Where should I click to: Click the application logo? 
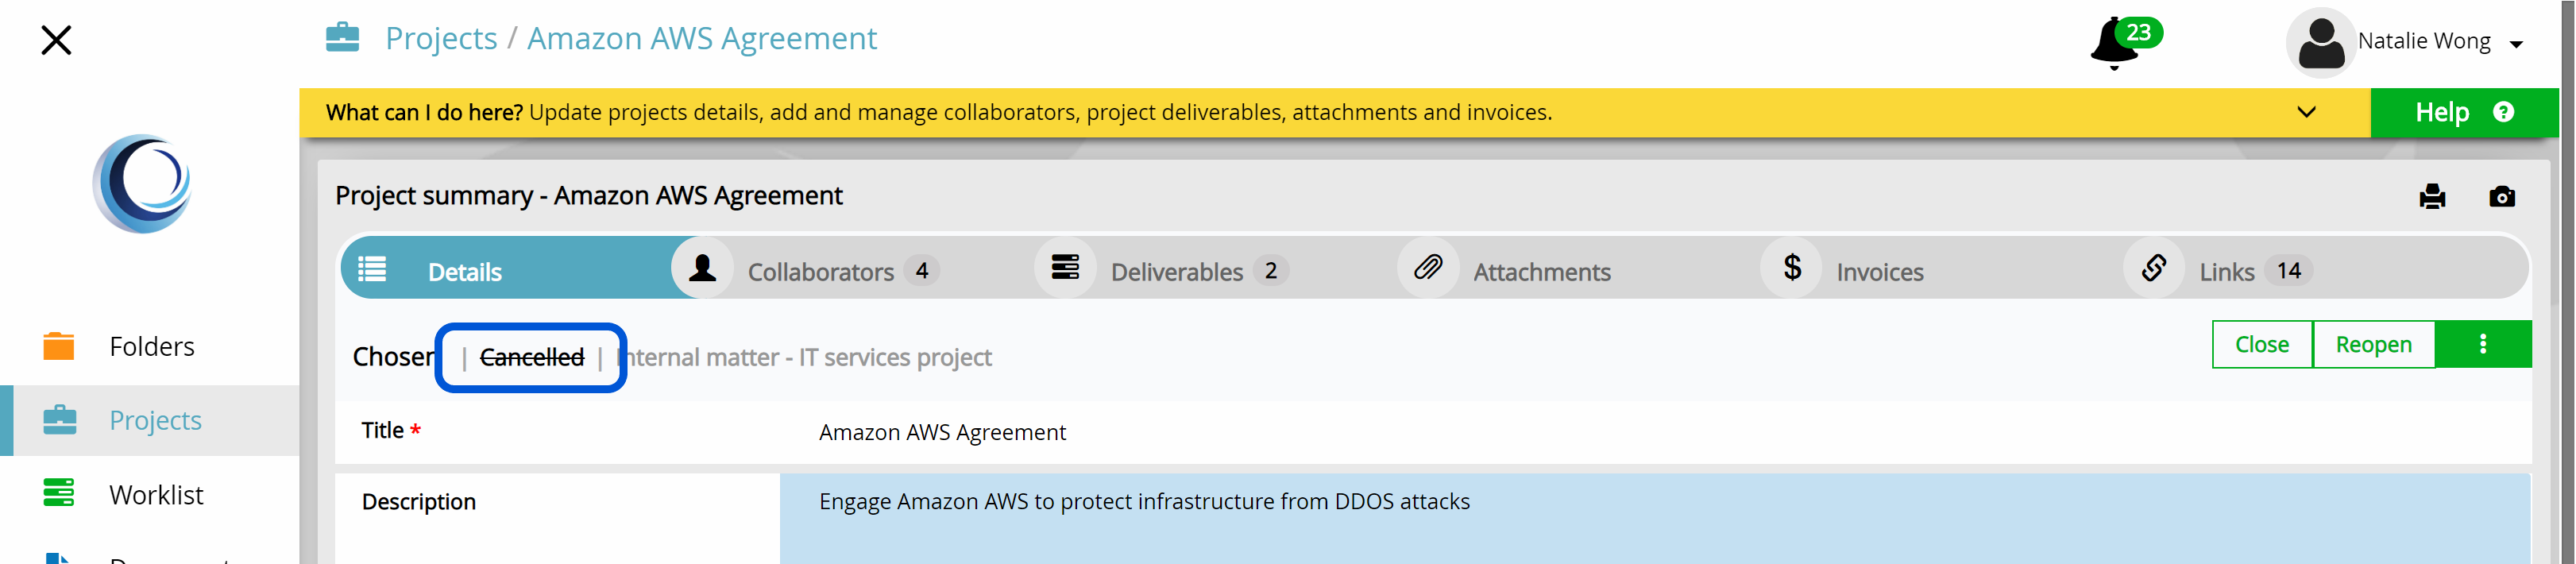point(142,184)
